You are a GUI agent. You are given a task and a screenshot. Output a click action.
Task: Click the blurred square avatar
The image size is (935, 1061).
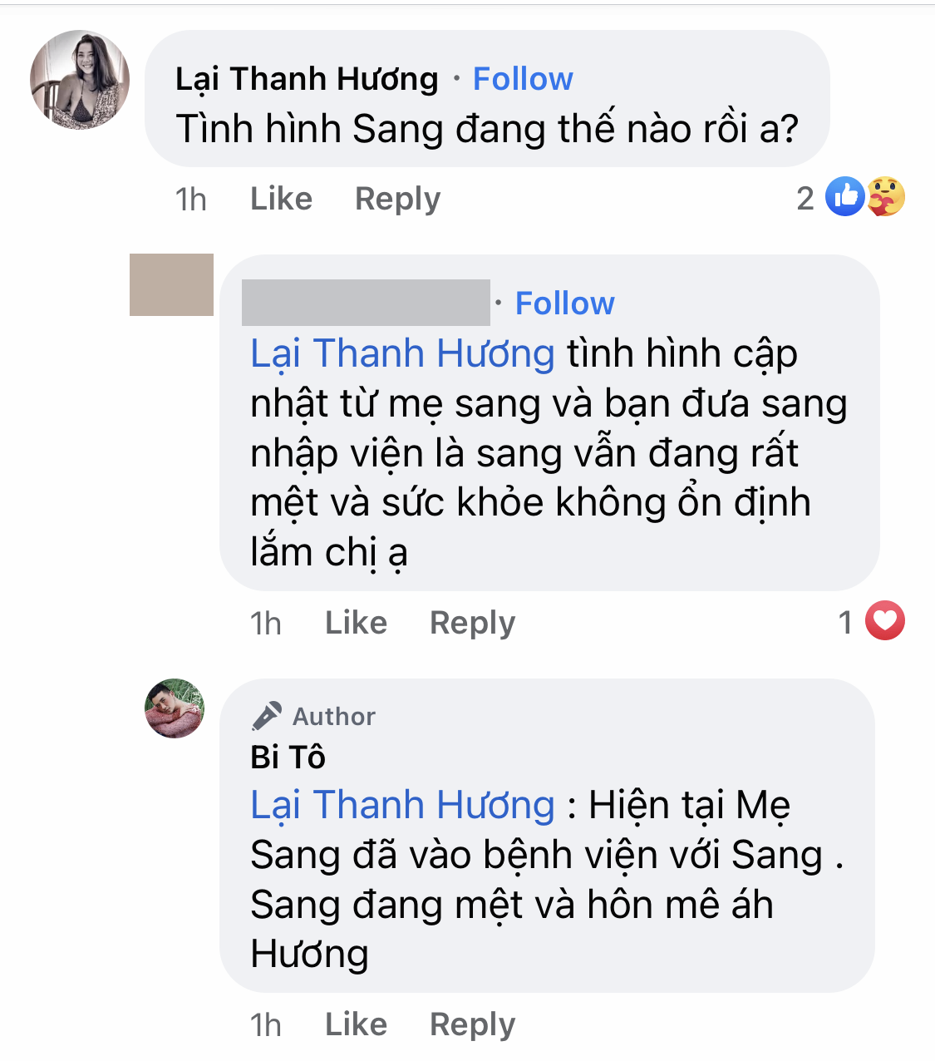171,284
